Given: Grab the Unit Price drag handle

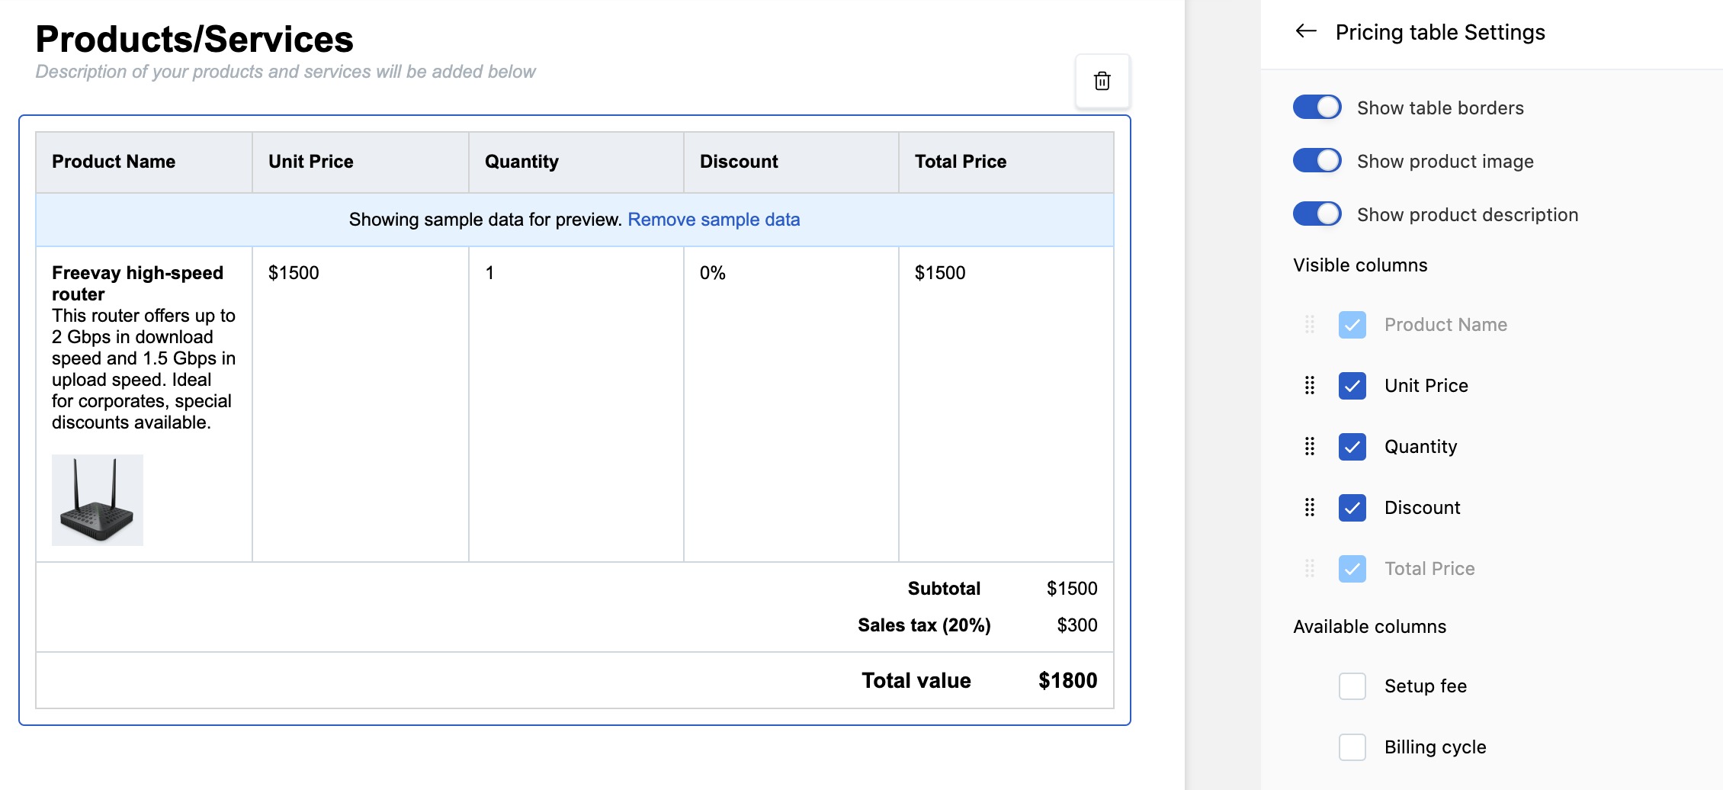Looking at the screenshot, I should tap(1309, 386).
